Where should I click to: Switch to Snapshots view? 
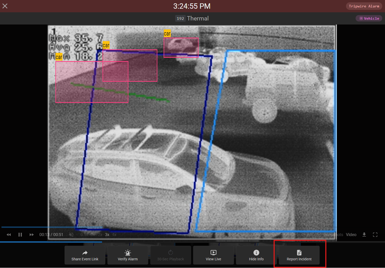[333, 235]
